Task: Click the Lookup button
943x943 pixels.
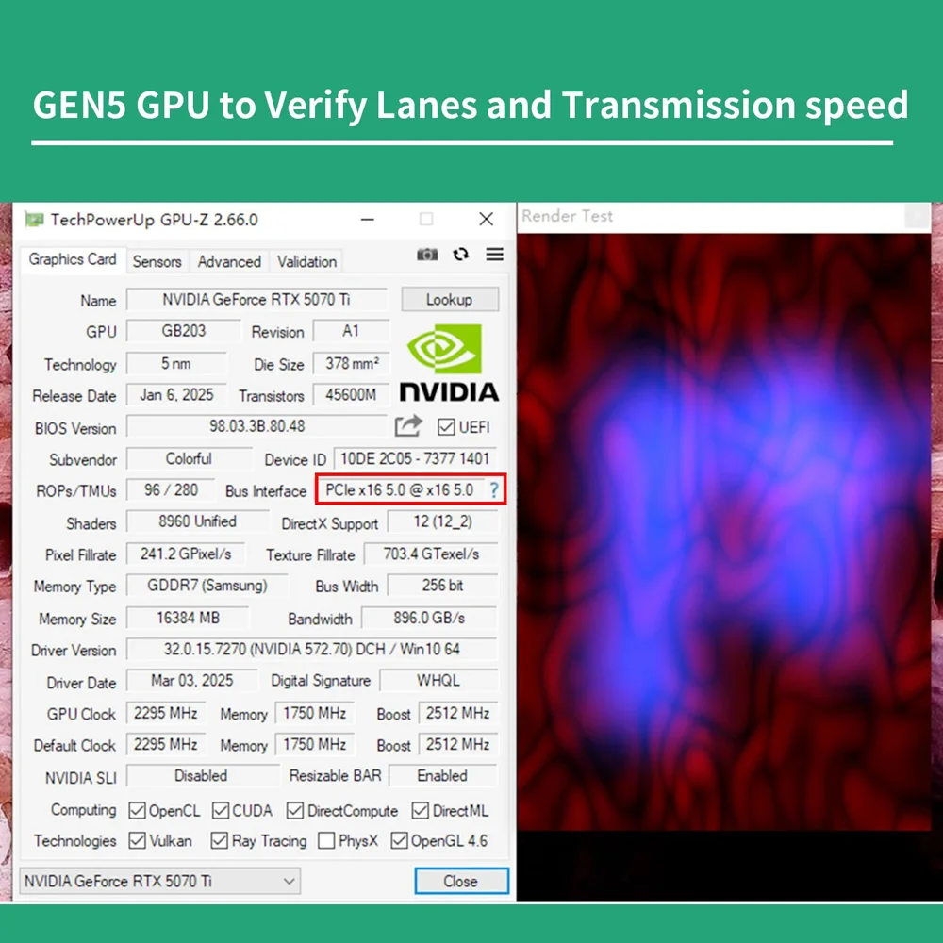Action: click(x=450, y=299)
